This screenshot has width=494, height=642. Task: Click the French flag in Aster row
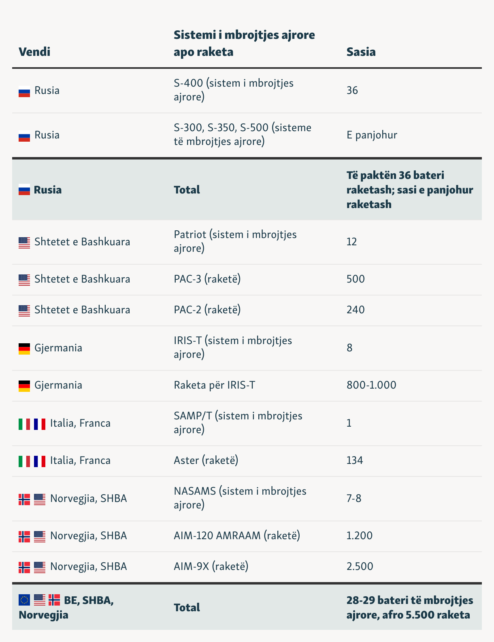[x=40, y=461]
